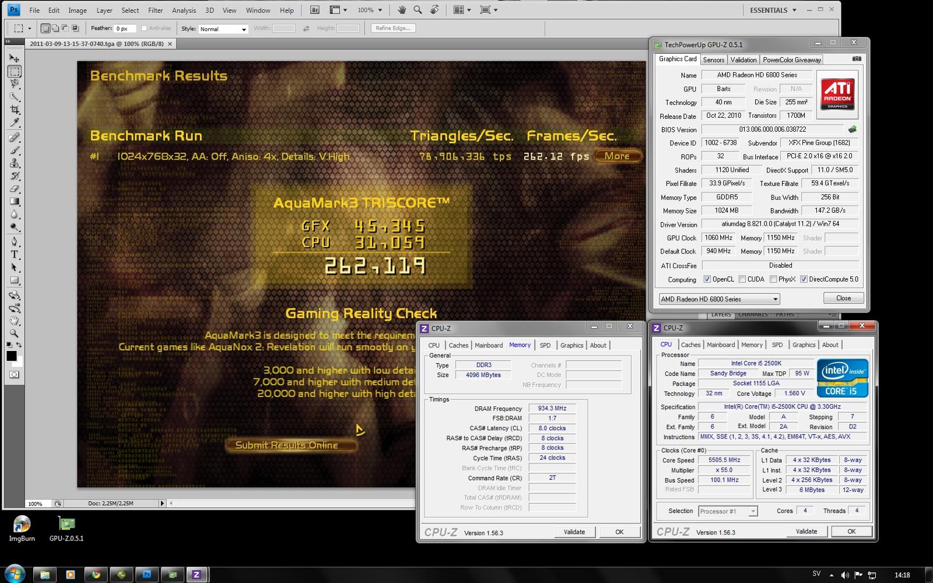Open the ESSENTIALS workspace dropdown

(x=773, y=10)
